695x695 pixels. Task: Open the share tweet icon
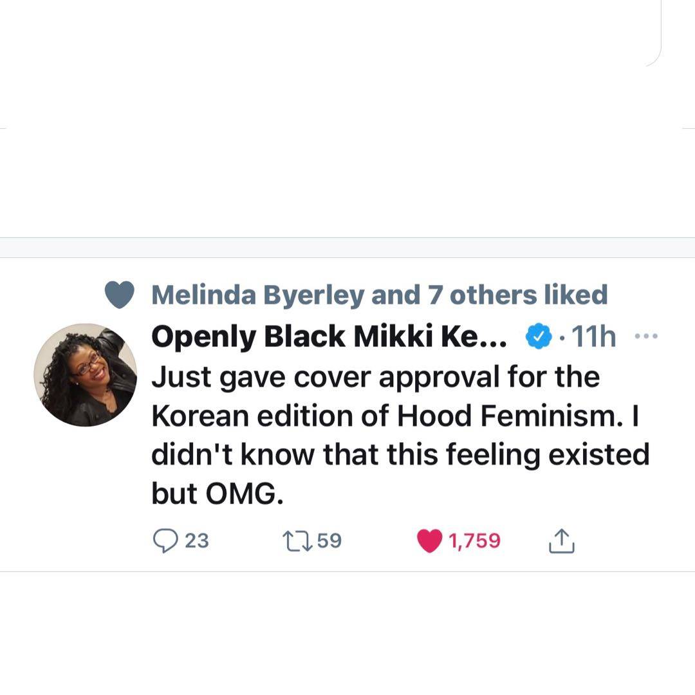click(561, 541)
